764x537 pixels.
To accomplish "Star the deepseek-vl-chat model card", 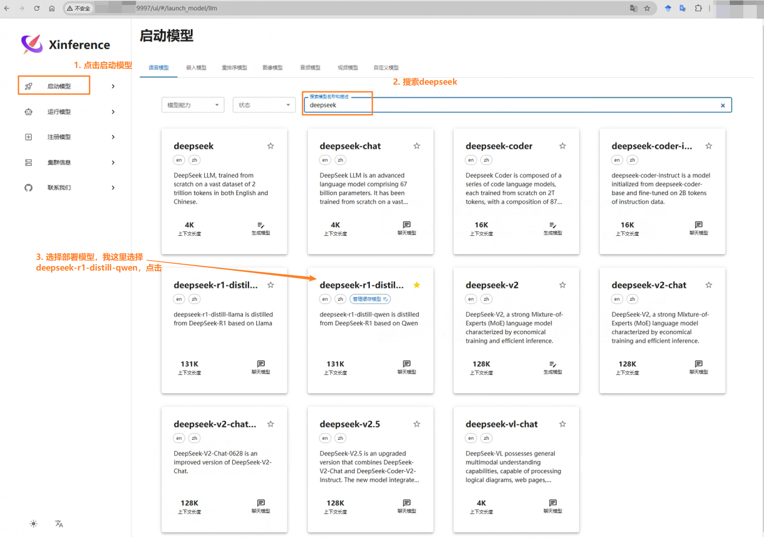I will tap(563, 424).
